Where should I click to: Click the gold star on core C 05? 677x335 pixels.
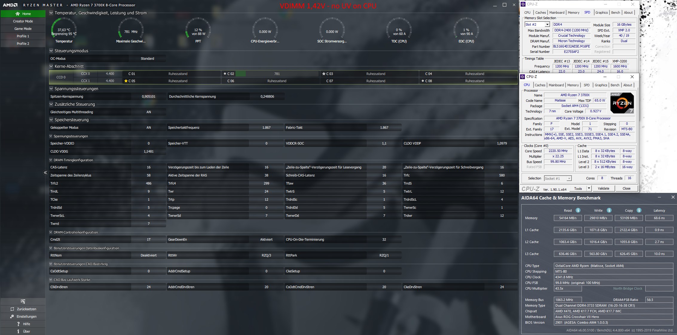[x=126, y=81]
